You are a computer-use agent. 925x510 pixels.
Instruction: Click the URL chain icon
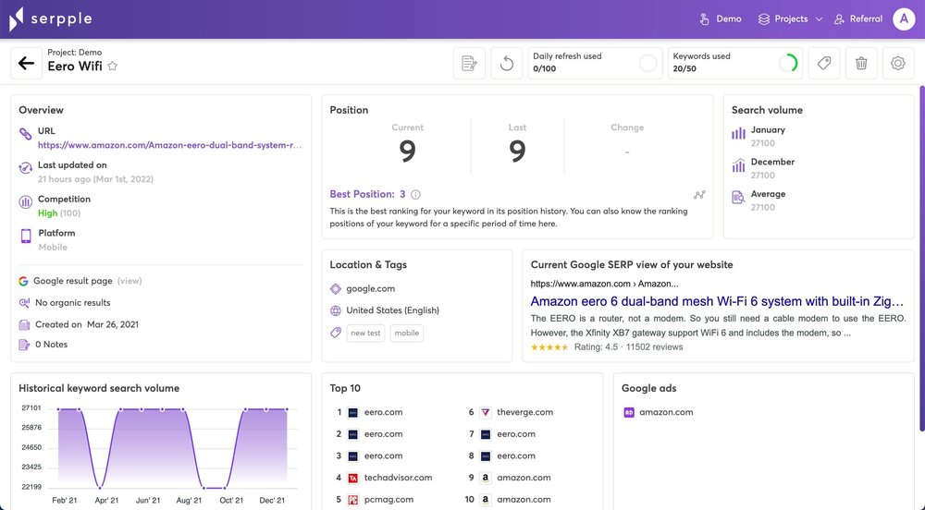tap(25, 134)
